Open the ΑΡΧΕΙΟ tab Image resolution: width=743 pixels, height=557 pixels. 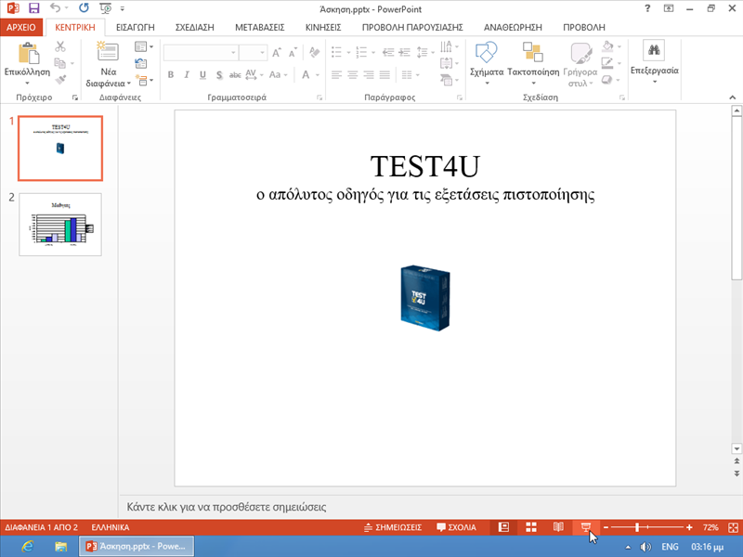[21, 27]
